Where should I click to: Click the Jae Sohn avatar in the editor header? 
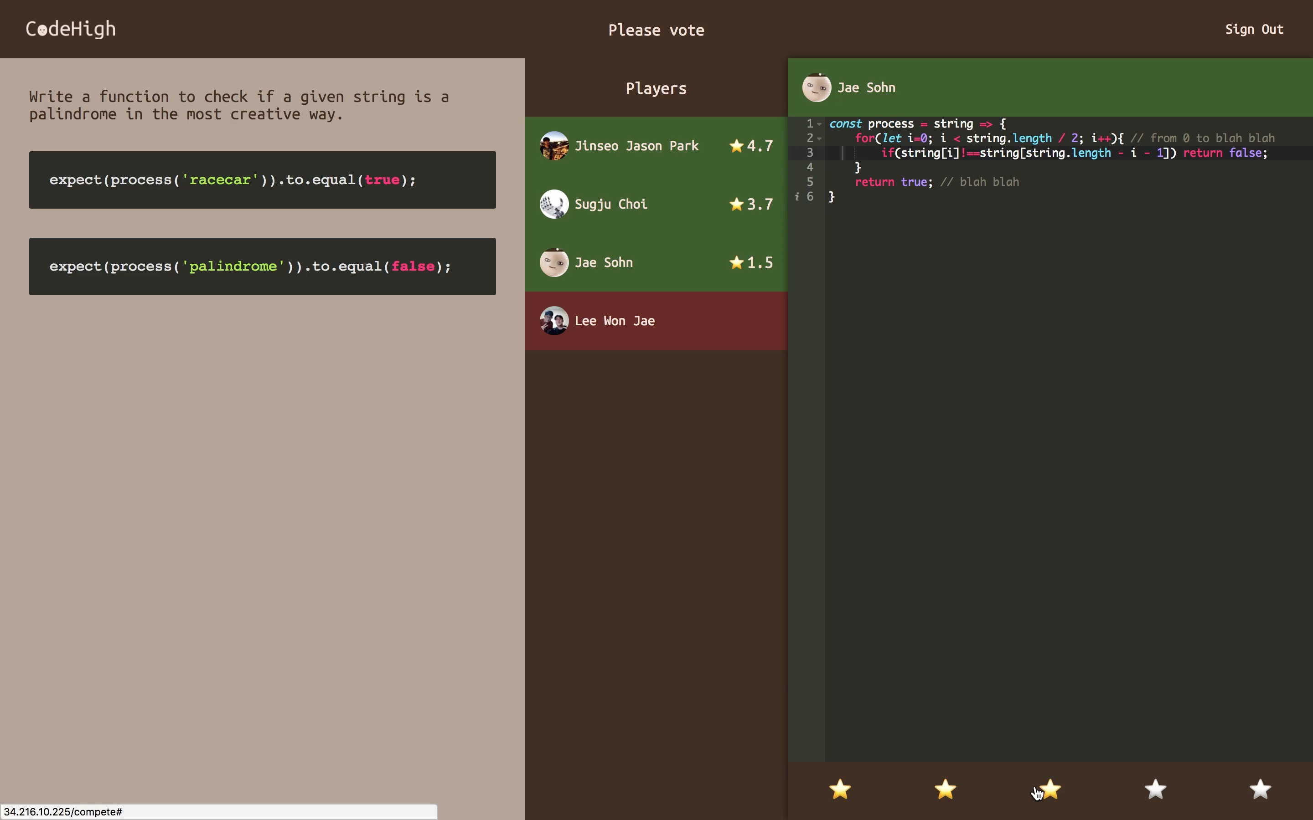817,88
